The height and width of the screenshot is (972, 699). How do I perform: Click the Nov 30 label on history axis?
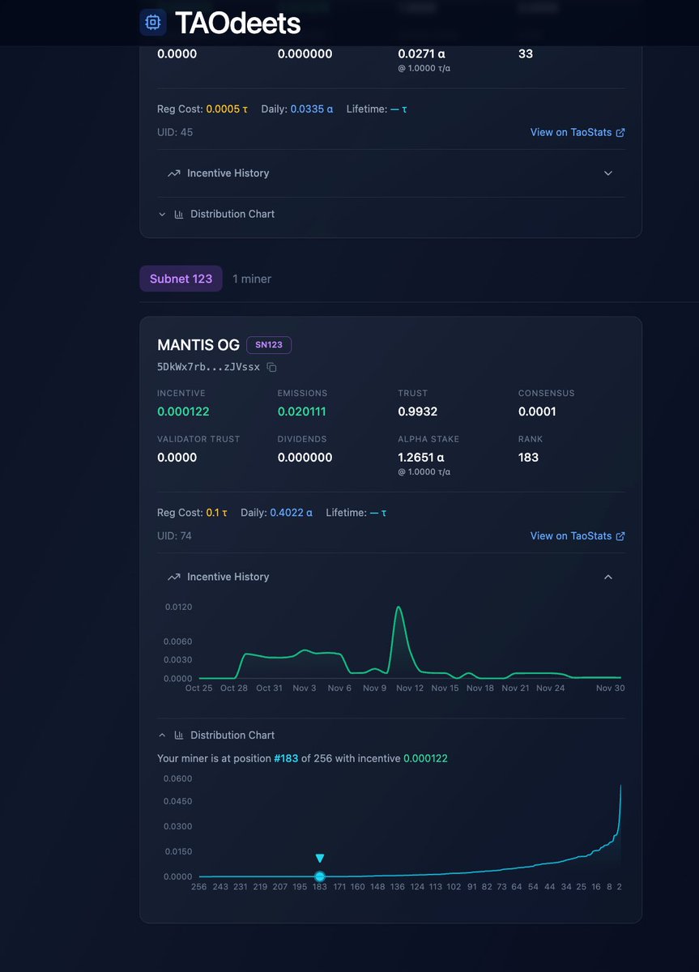611,688
